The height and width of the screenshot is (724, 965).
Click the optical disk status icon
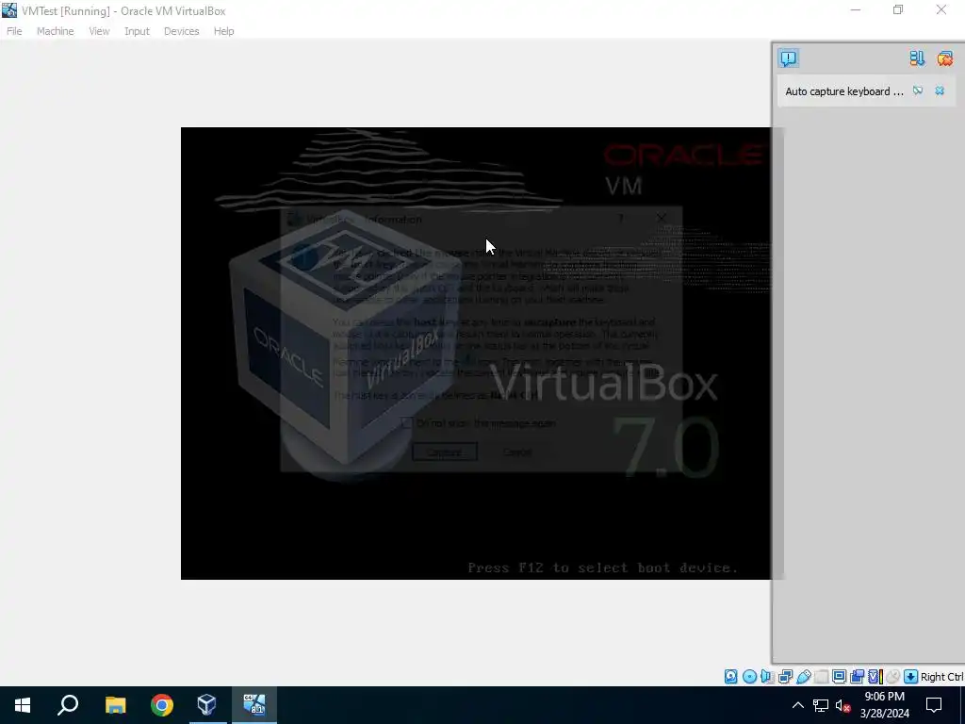tap(749, 677)
